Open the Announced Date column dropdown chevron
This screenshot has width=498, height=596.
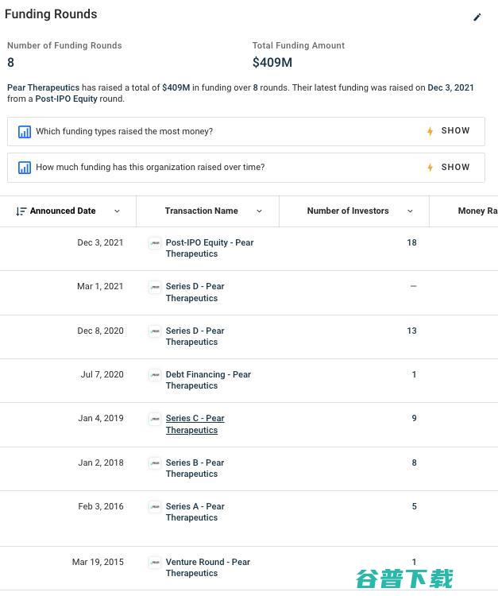pos(117,211)
